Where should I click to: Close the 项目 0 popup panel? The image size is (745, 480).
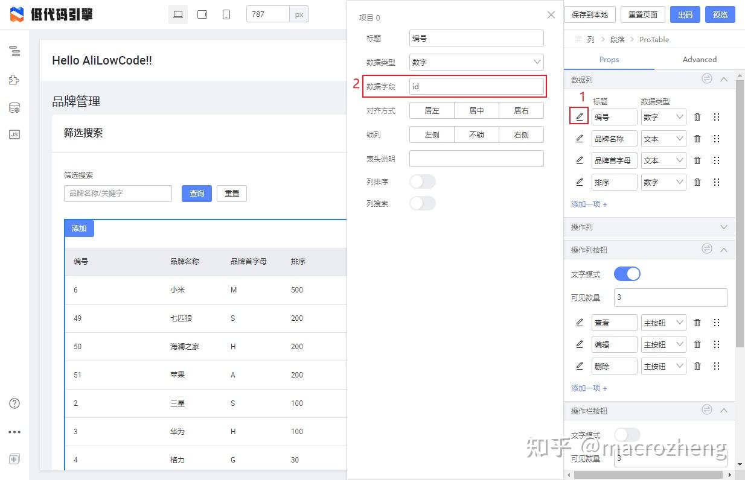[551, 15]
